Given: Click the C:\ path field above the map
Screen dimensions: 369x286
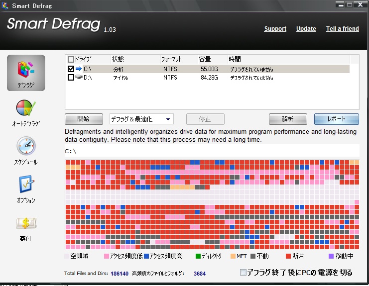Looking at the screenshot, I should tap(212, 151).
